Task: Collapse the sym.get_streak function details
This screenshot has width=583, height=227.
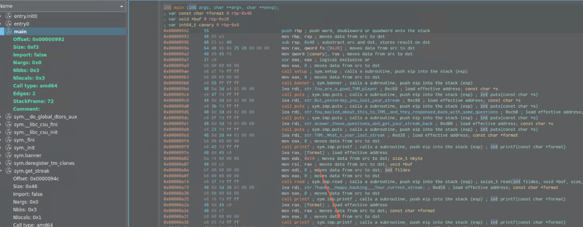Action: 2,171
